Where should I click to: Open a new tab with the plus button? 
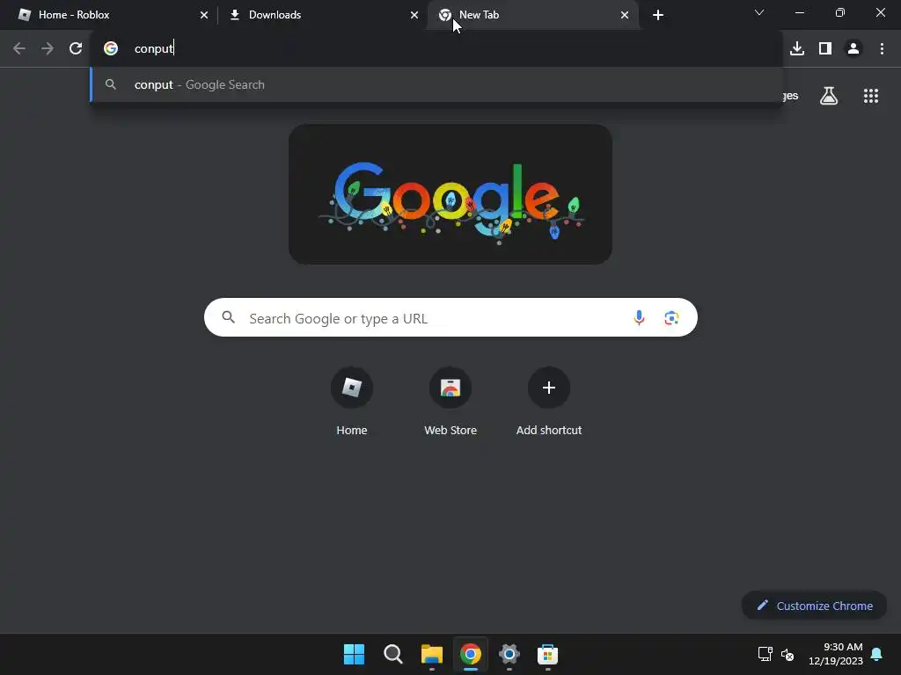pos(658,15)
